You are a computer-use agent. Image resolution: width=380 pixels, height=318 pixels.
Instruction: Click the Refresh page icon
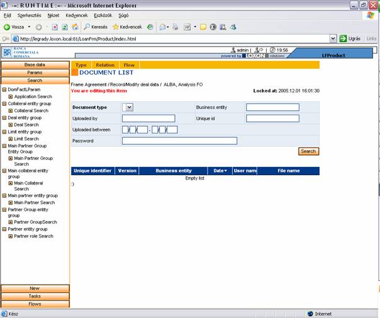tap(65, 27)
